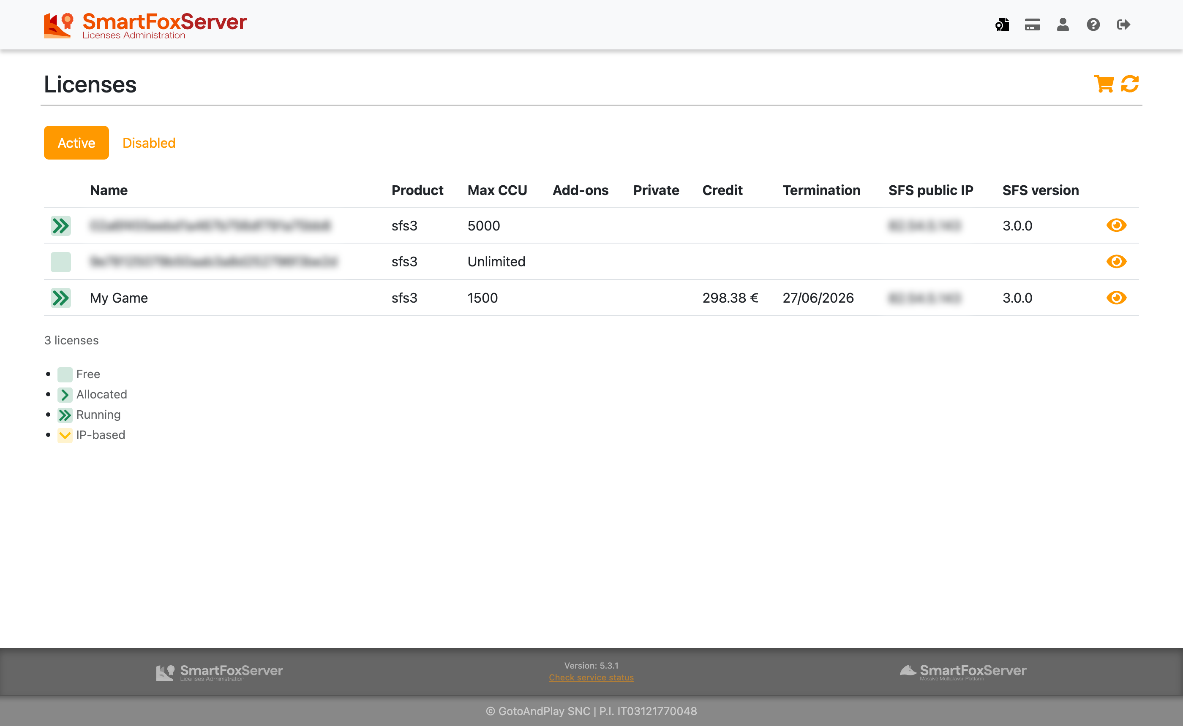Click the logout icon in header
Viewport: 1183px width, 726px height.
point(1123,24)
